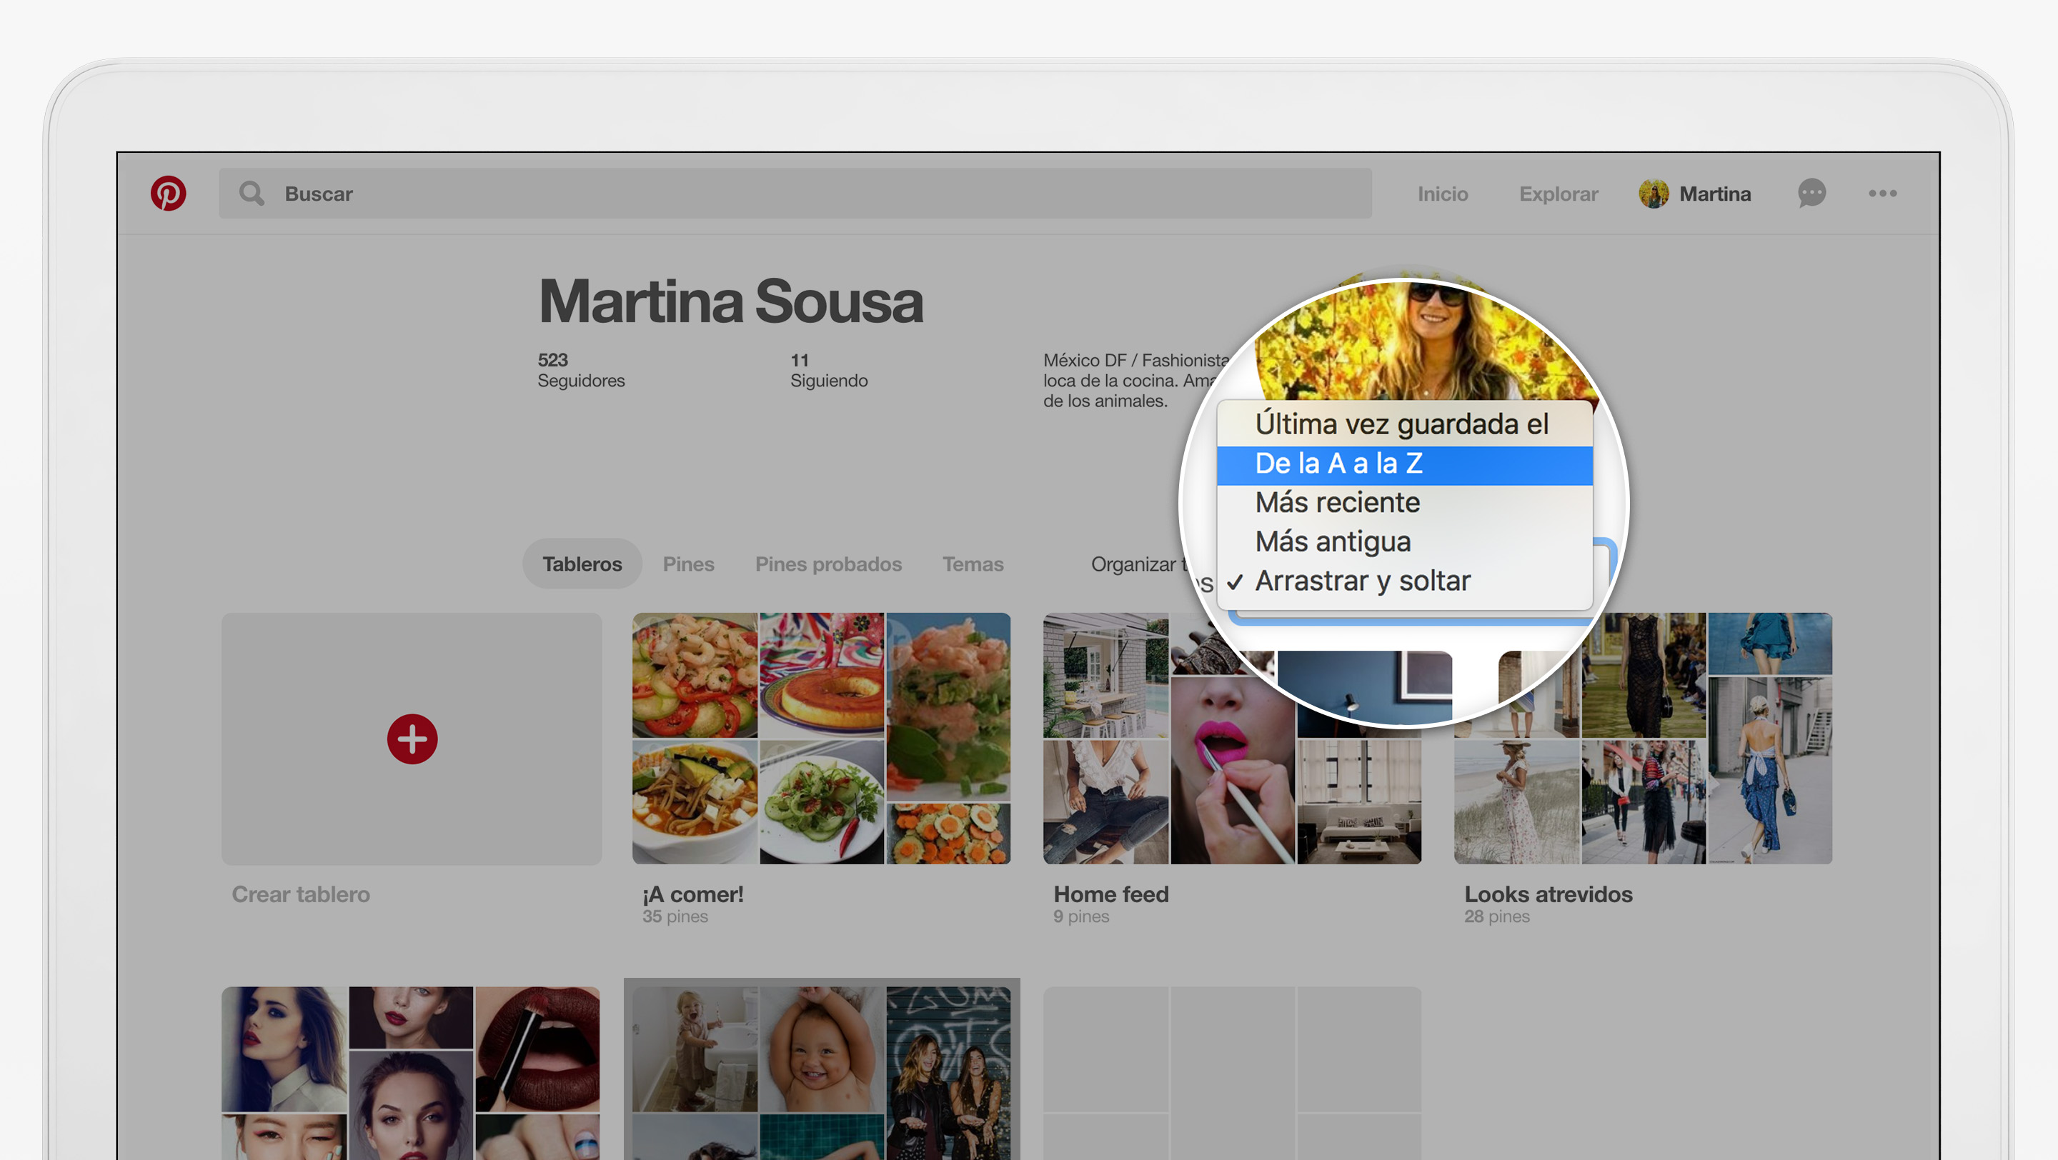Screen dimensions: 2058x1160
Task: Open the messages chat bubble icon
Action: click(1811, 193)
